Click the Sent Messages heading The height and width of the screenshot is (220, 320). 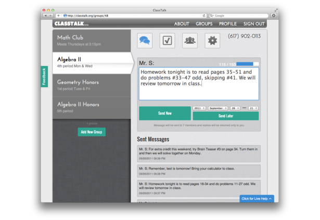coord(153,139)
